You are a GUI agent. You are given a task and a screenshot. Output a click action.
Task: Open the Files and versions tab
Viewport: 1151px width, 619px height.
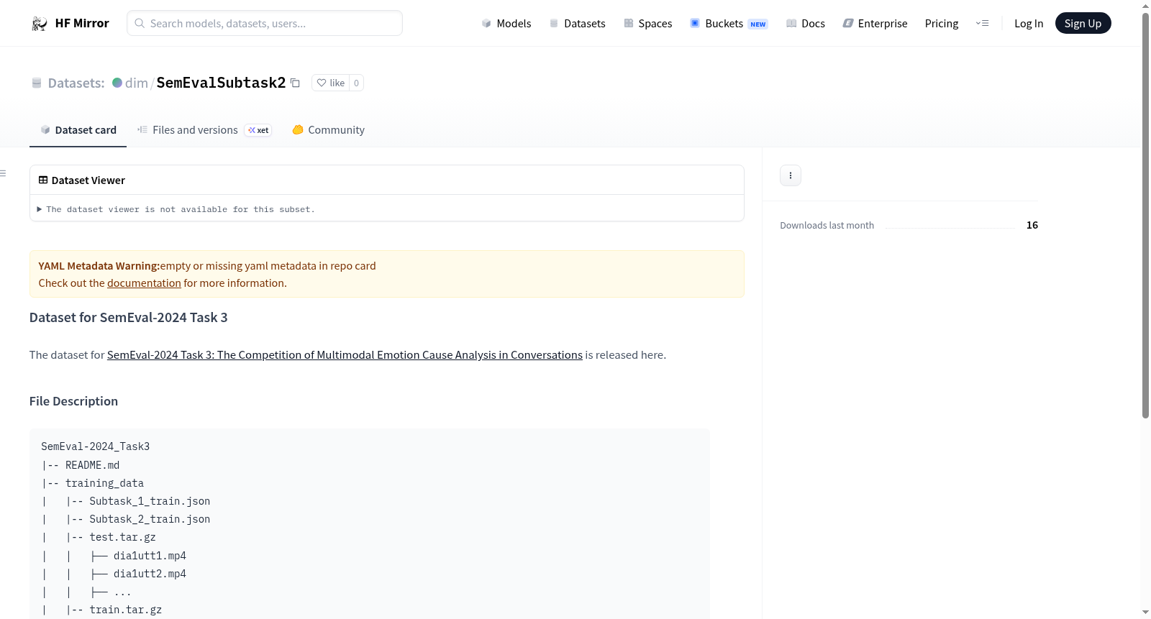coord(204,130)
